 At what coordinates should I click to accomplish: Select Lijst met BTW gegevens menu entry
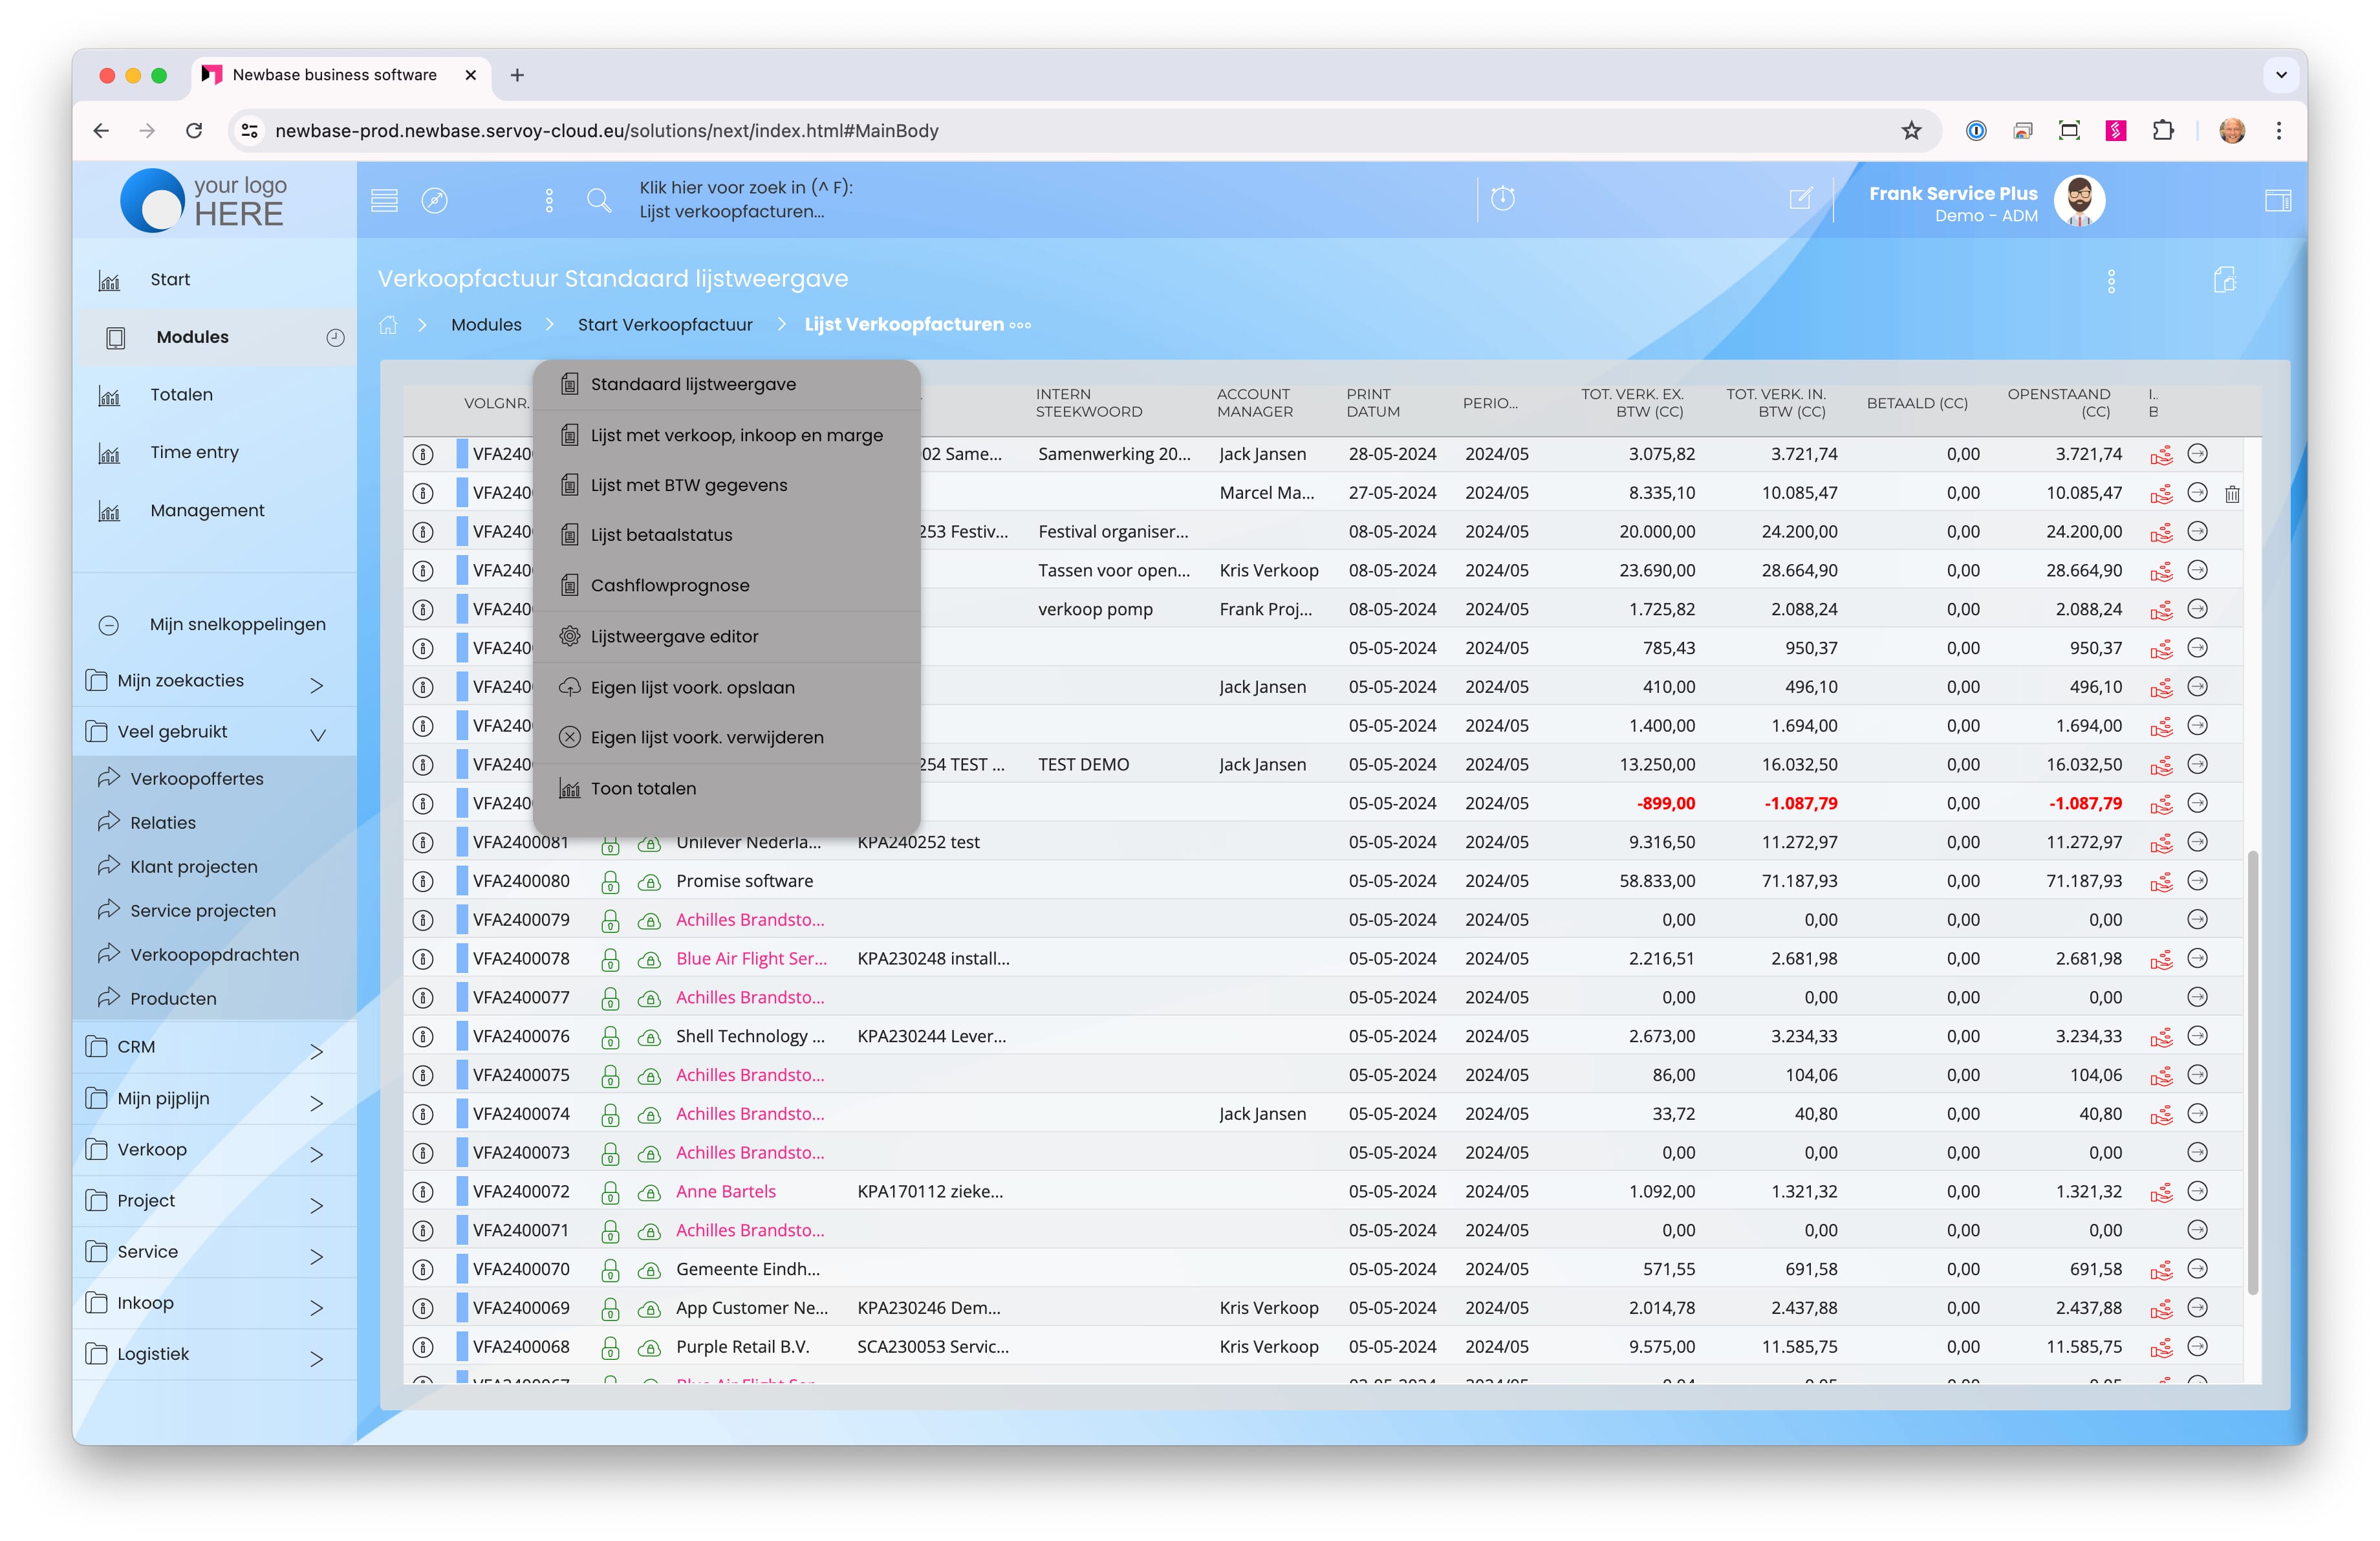point(688,485)
